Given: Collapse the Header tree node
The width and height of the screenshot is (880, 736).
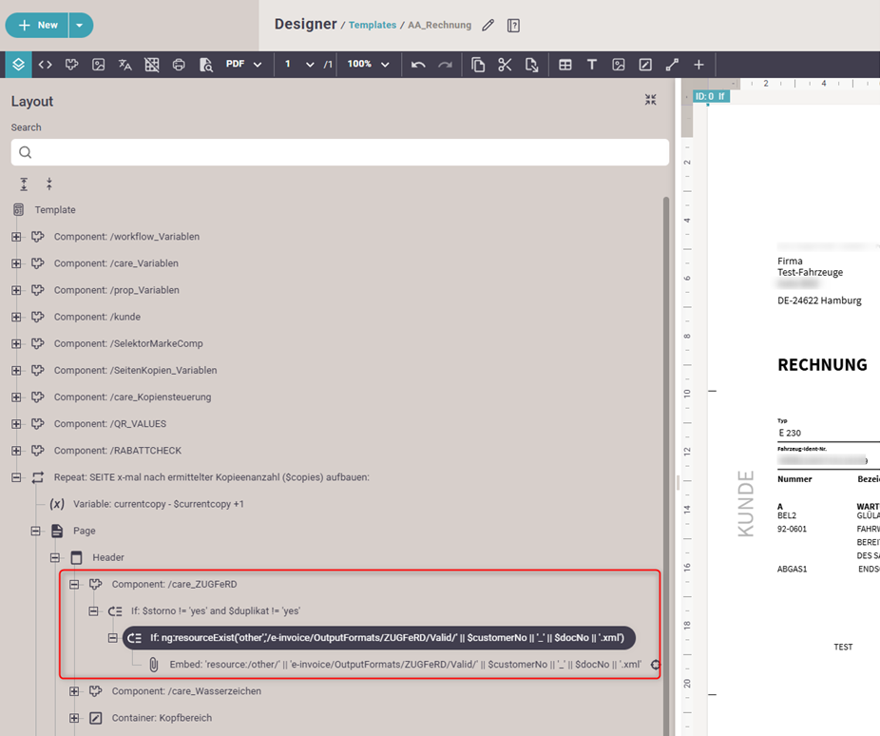Looking at the screenshot, I should coord(55,557).
